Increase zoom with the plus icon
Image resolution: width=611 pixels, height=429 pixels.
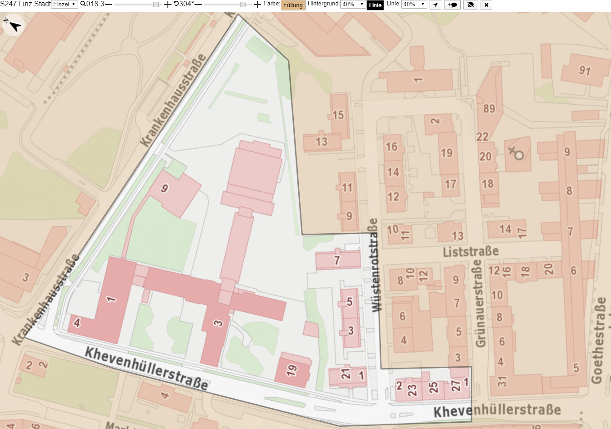pos(168,5)
